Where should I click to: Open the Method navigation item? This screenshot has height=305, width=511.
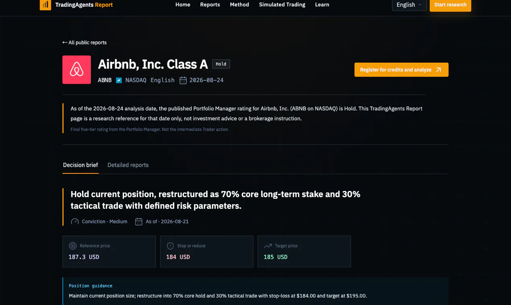point(239,5)
